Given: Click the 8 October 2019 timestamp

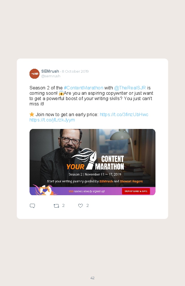Looking at the screenshot, I should point(75,71).
